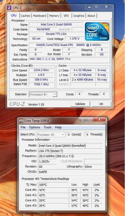Expand the Processor #1 selection dropdown
Image resolution: width=125 pixels, height=216 pixels.
[55, 94]
